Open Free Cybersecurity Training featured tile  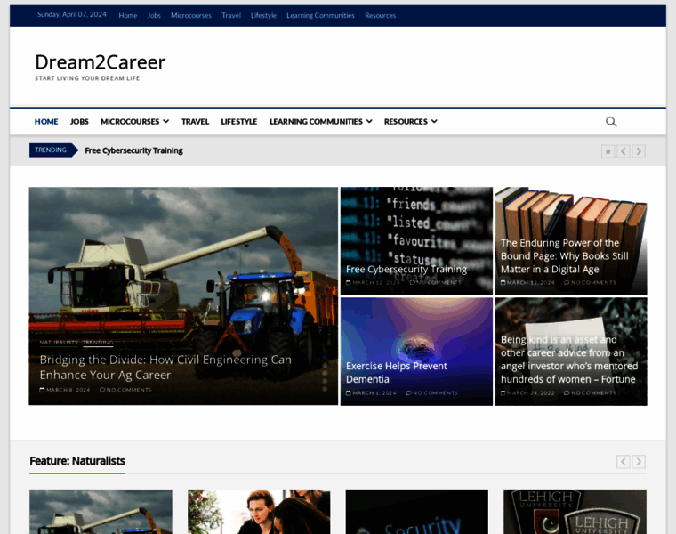point(406,269)
